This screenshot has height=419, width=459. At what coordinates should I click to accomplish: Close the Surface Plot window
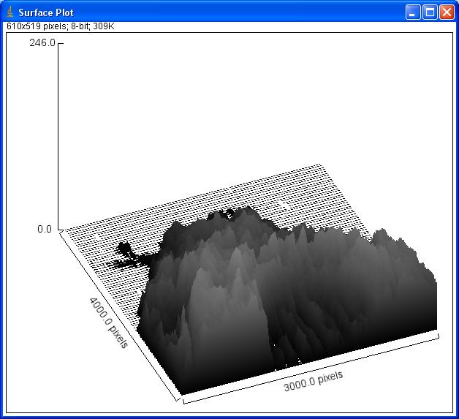point(446,12)
